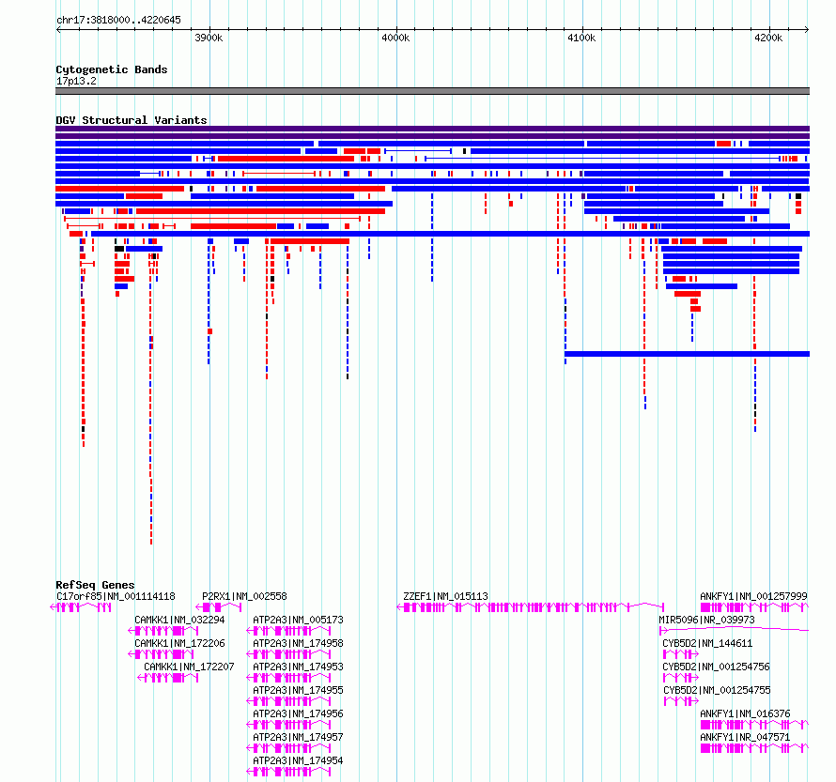836x782 pixels.
Task: Click the gray 17p13.2 cytogenetic band bar
Action: (432, 91)
